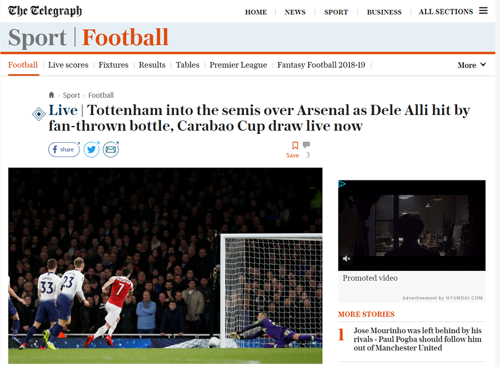Viewport: 500px width, 367px height.
Task: Share article by email envelope icon
Action: click(x=111, y=149)
